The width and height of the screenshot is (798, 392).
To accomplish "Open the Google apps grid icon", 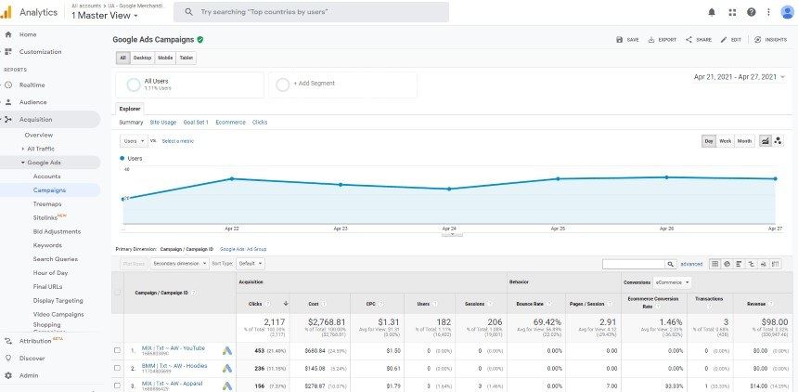I will pos(732,12).
